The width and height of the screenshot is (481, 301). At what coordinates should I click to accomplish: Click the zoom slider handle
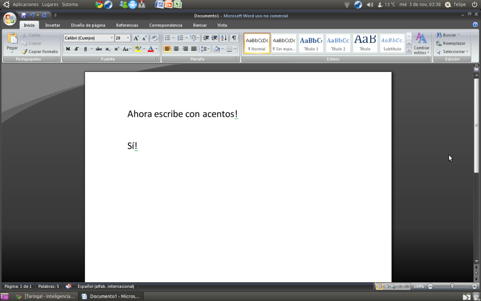point(452,286)
